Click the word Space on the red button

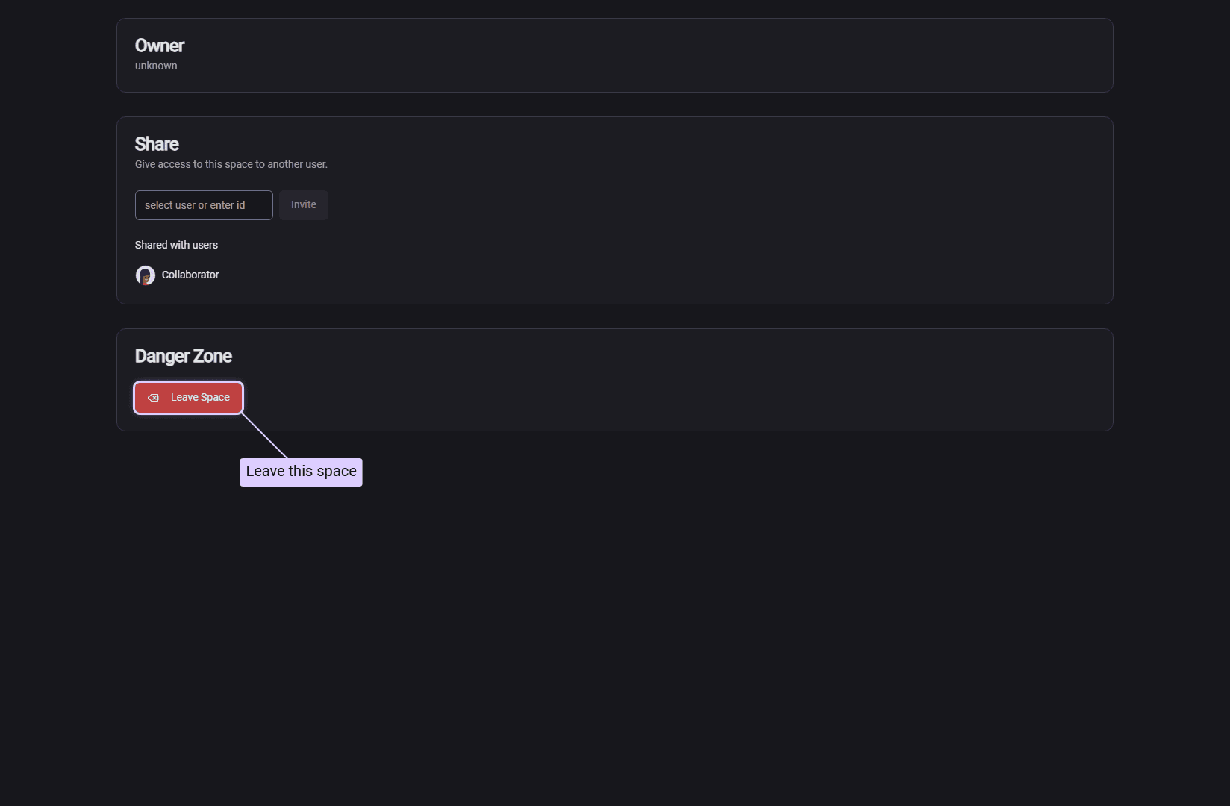click(x=216, y=398)
